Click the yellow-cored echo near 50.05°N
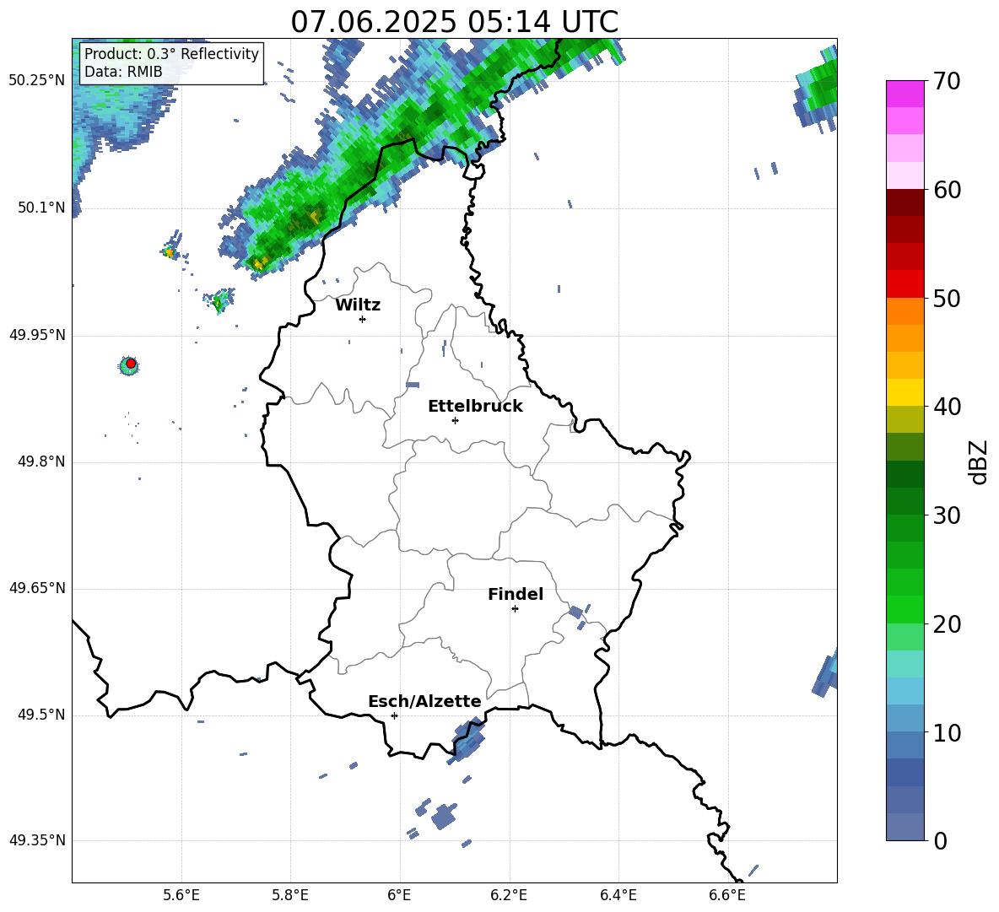999x912 pixels. tap(169, 252)
